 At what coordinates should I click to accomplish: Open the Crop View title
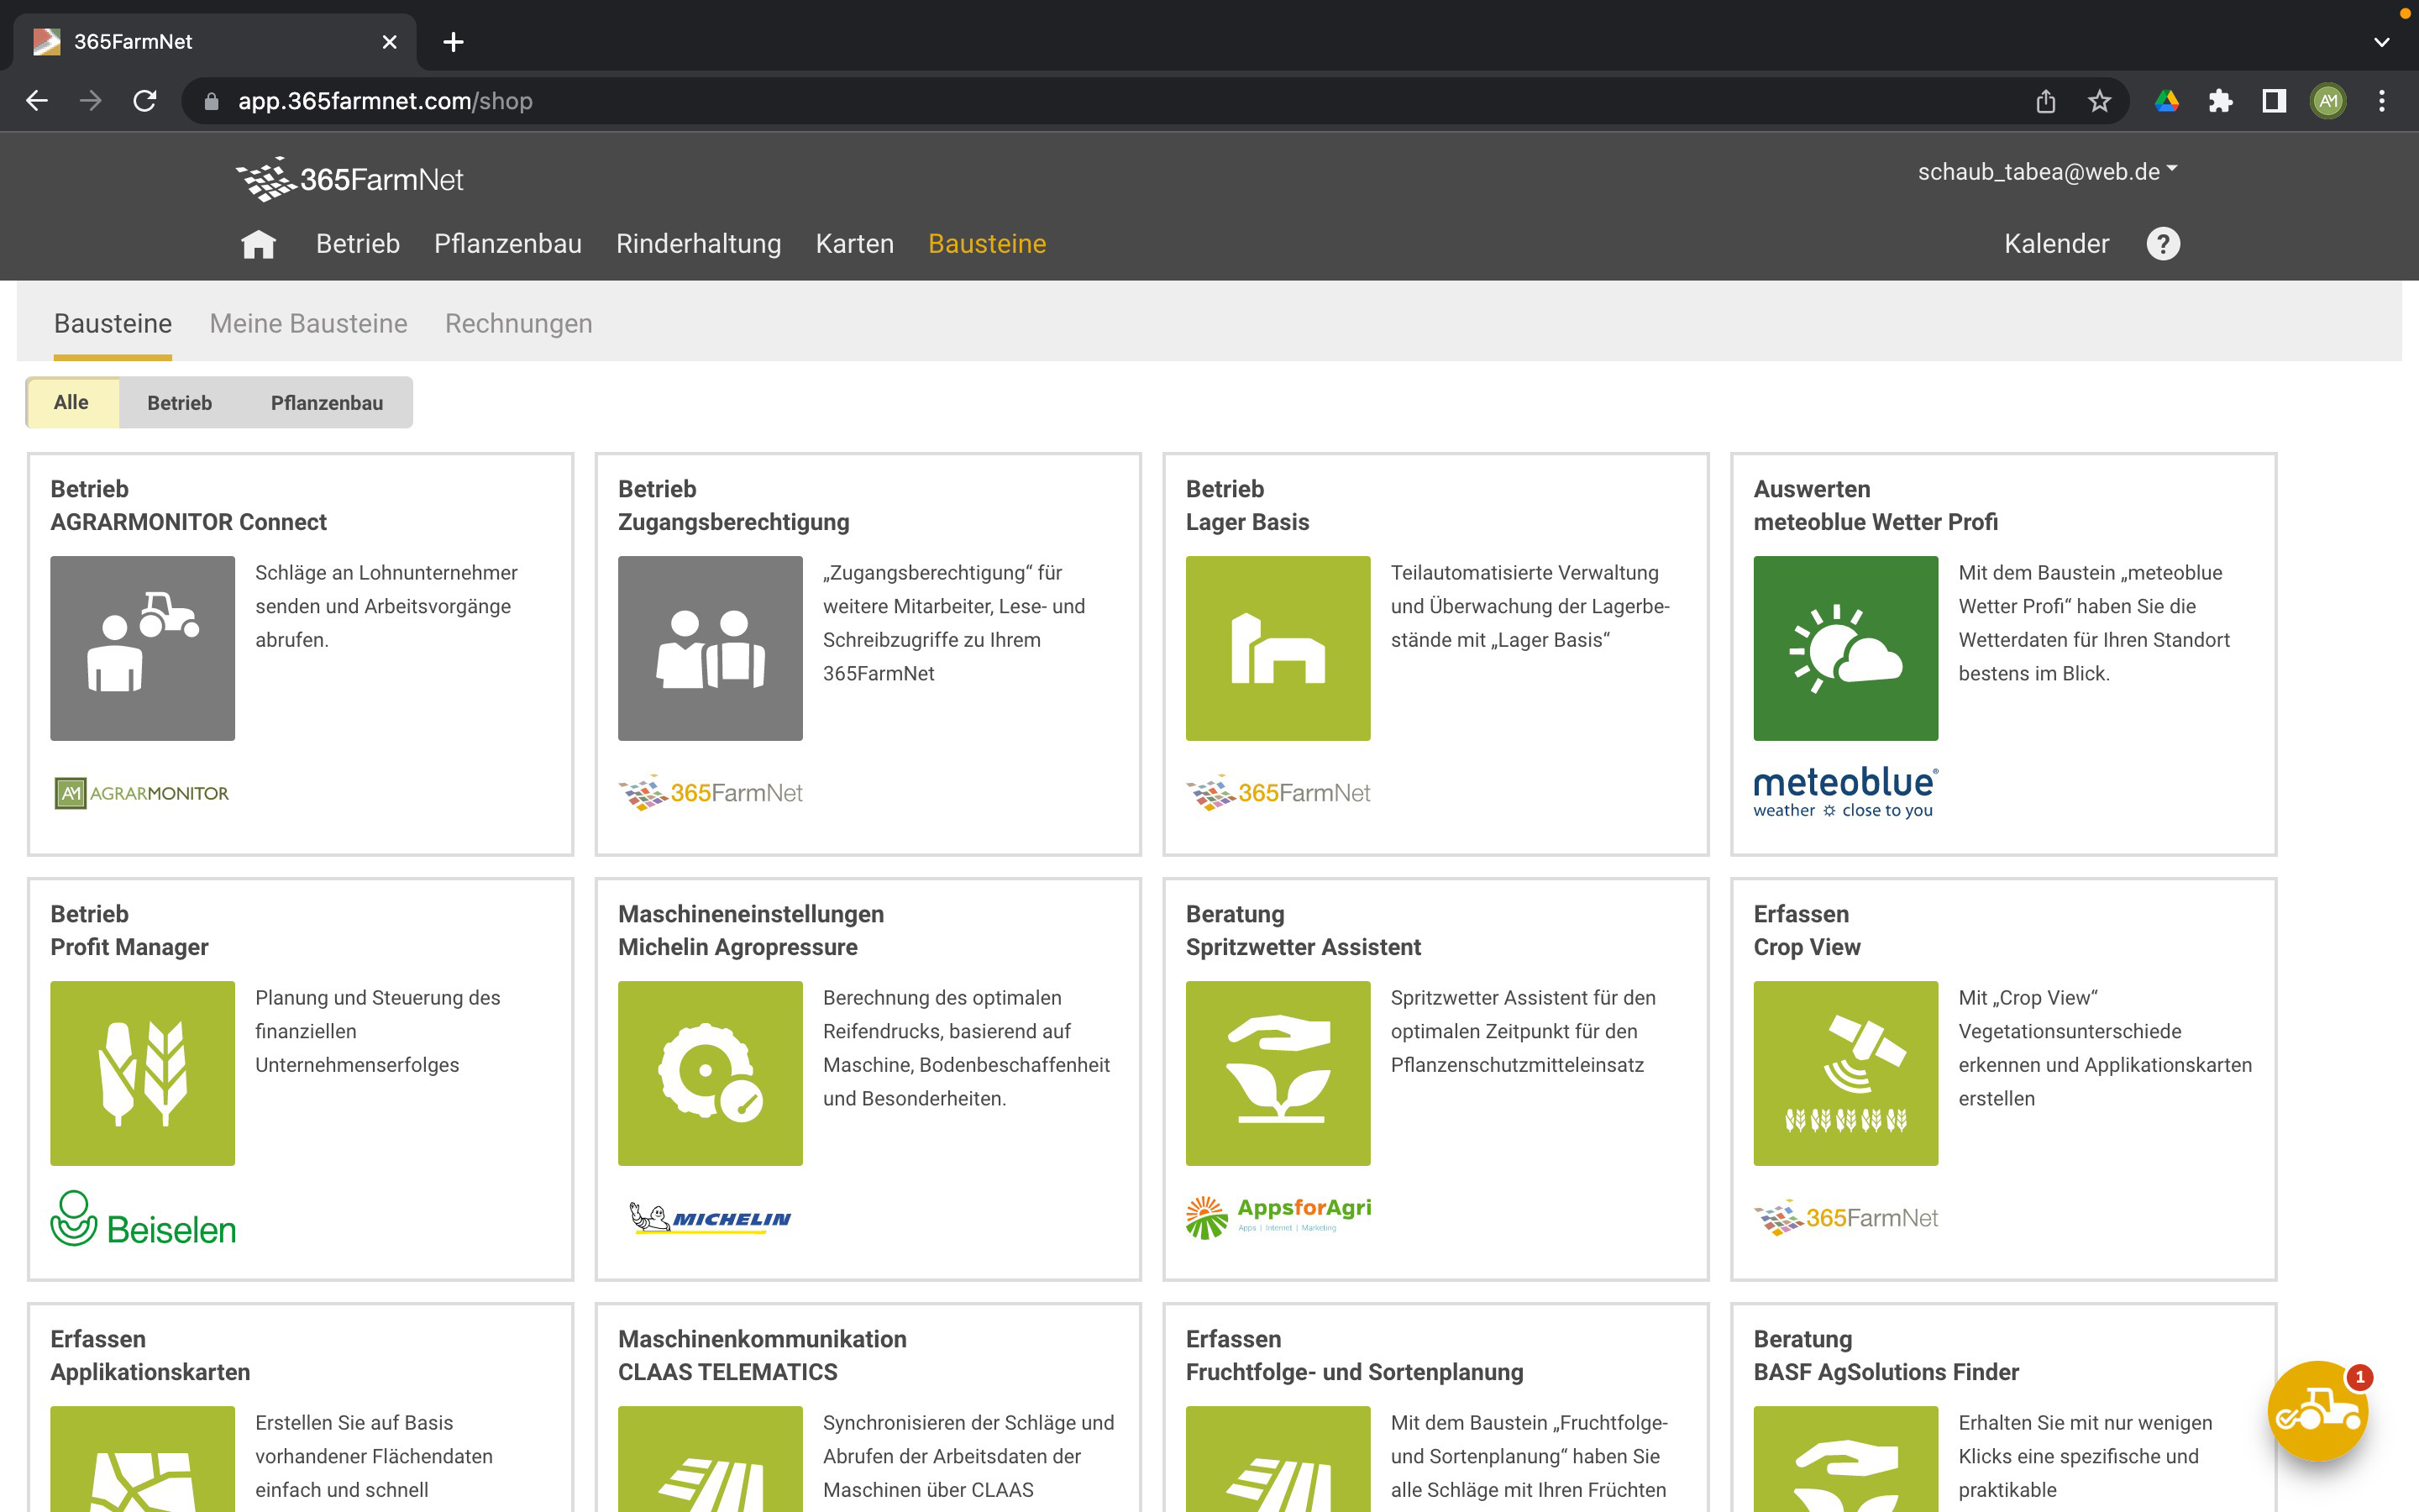pos(1806,947)
